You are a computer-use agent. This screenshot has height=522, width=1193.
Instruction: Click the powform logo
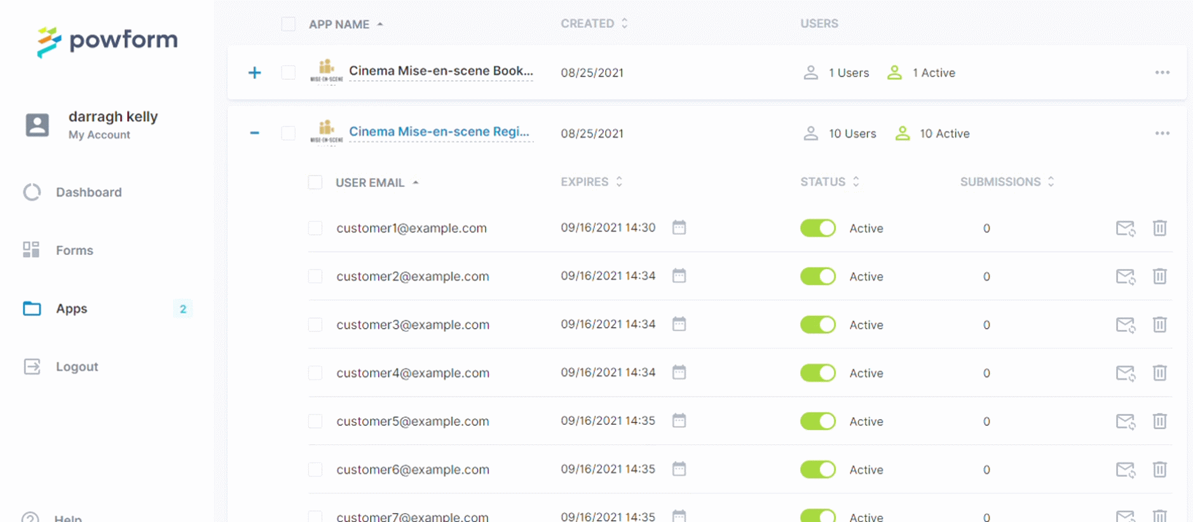coord(107,41)
